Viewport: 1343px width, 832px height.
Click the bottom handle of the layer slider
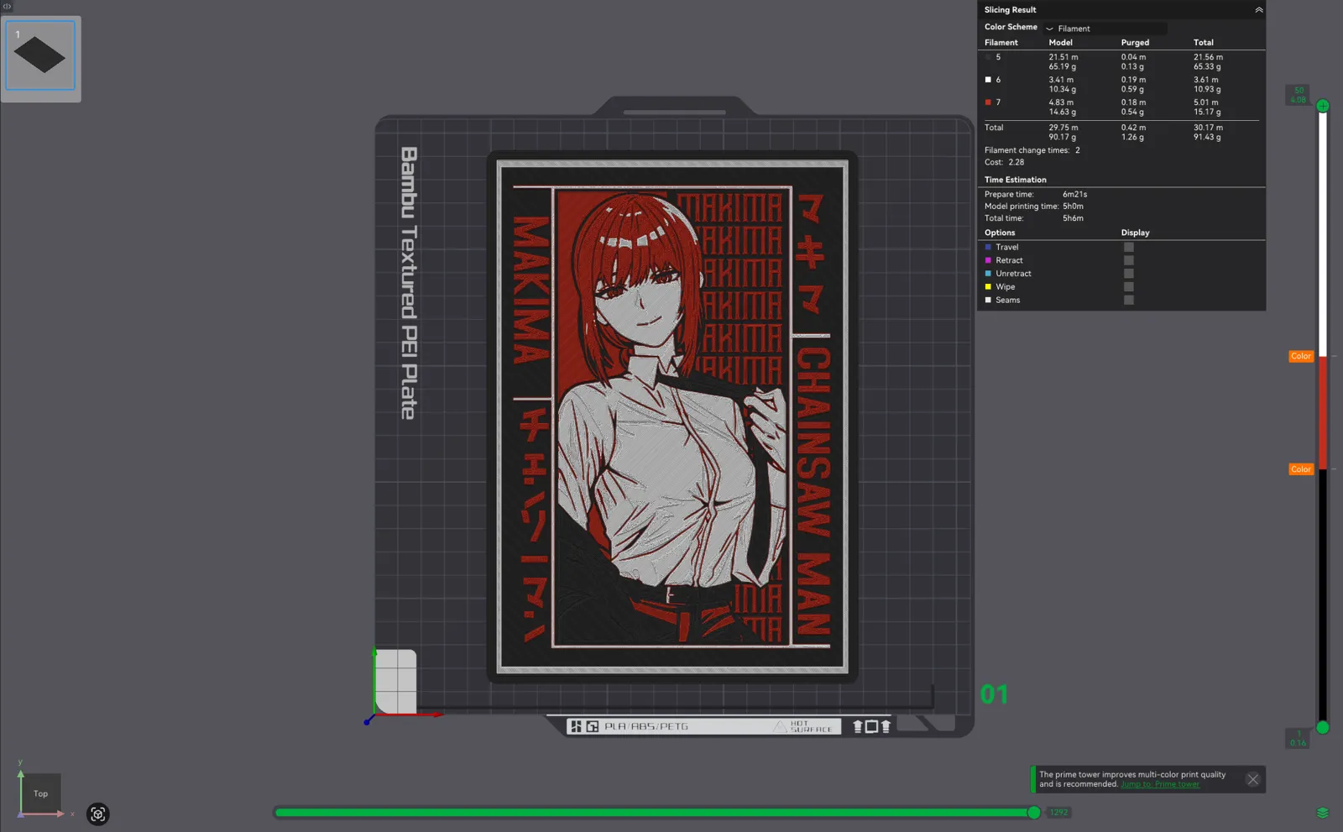(x=1323, y=728)
